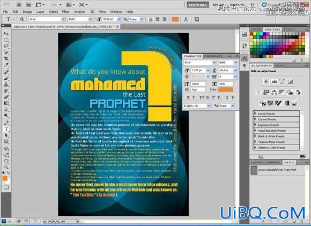Select the www.rasoulallah.net Type Path row
This screenshot has height=226, width=311.
[x=278, y=170]
